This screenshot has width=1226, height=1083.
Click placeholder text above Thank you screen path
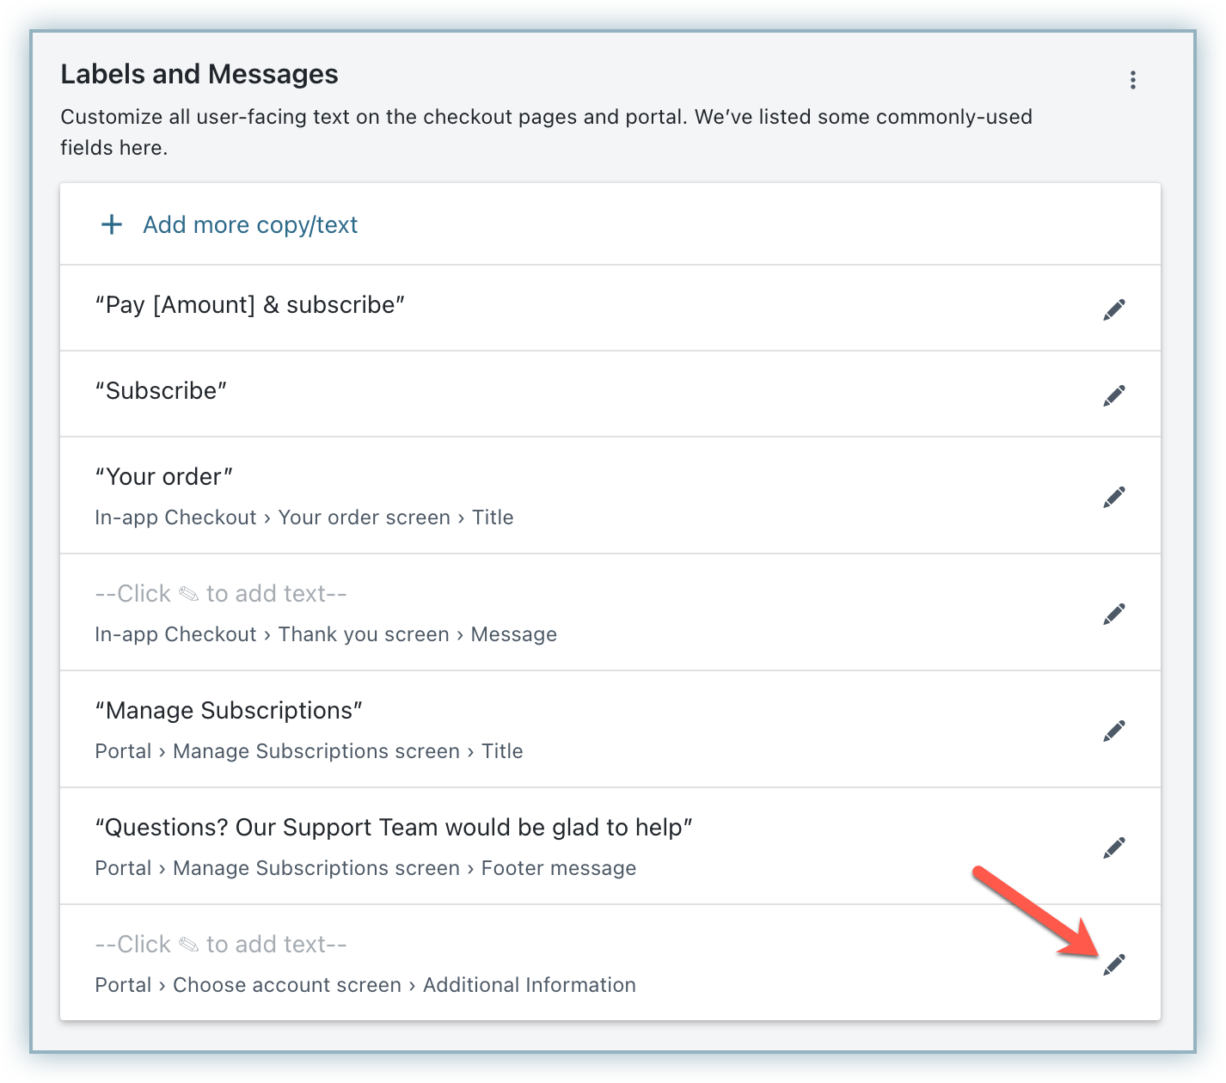pos(221,594)
